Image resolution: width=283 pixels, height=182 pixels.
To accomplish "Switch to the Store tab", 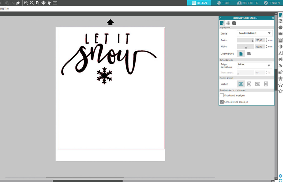I will pos(224,3).
